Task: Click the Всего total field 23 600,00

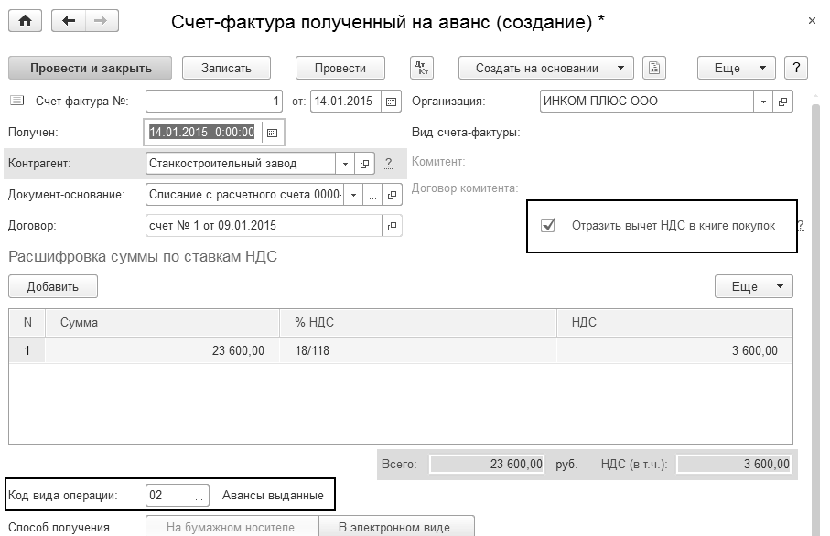Action: pyautogui.click(x=487, y=465)
